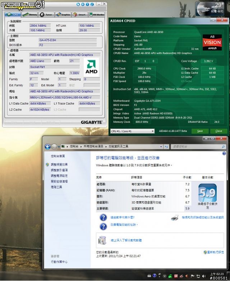The height and width of the screenshot is (281, 230).
Task: Click the question icon beside first help link
Action: (x=103, y=218)
